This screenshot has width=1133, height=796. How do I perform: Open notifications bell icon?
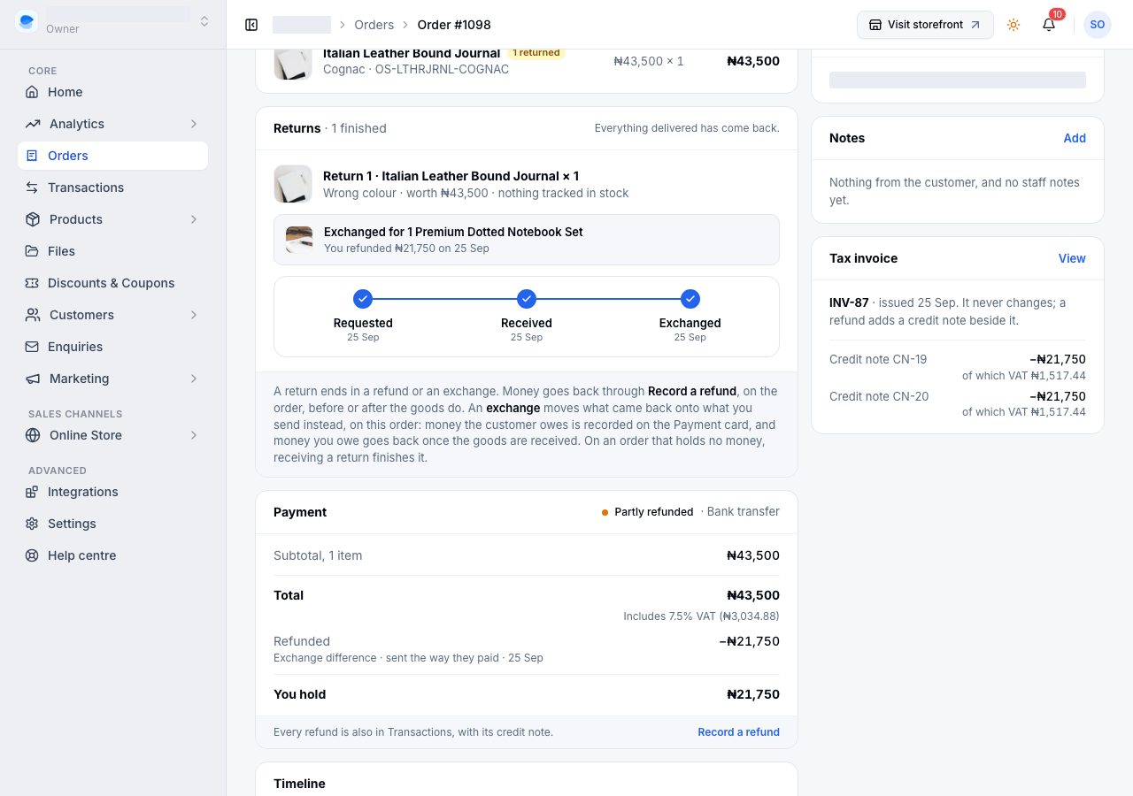1049,25
